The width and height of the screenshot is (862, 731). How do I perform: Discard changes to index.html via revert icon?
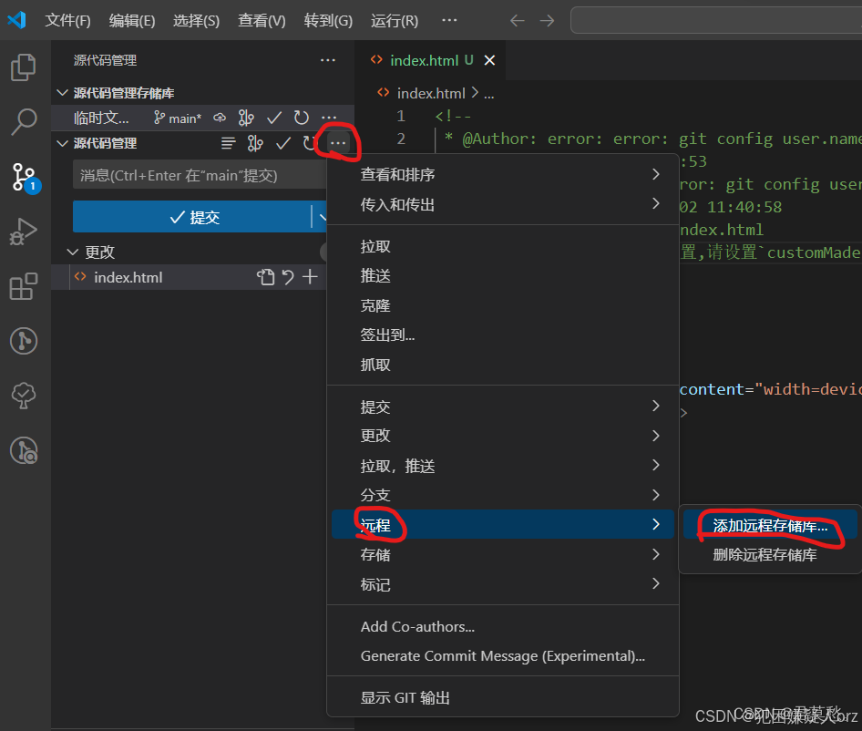tap(288, 277)
